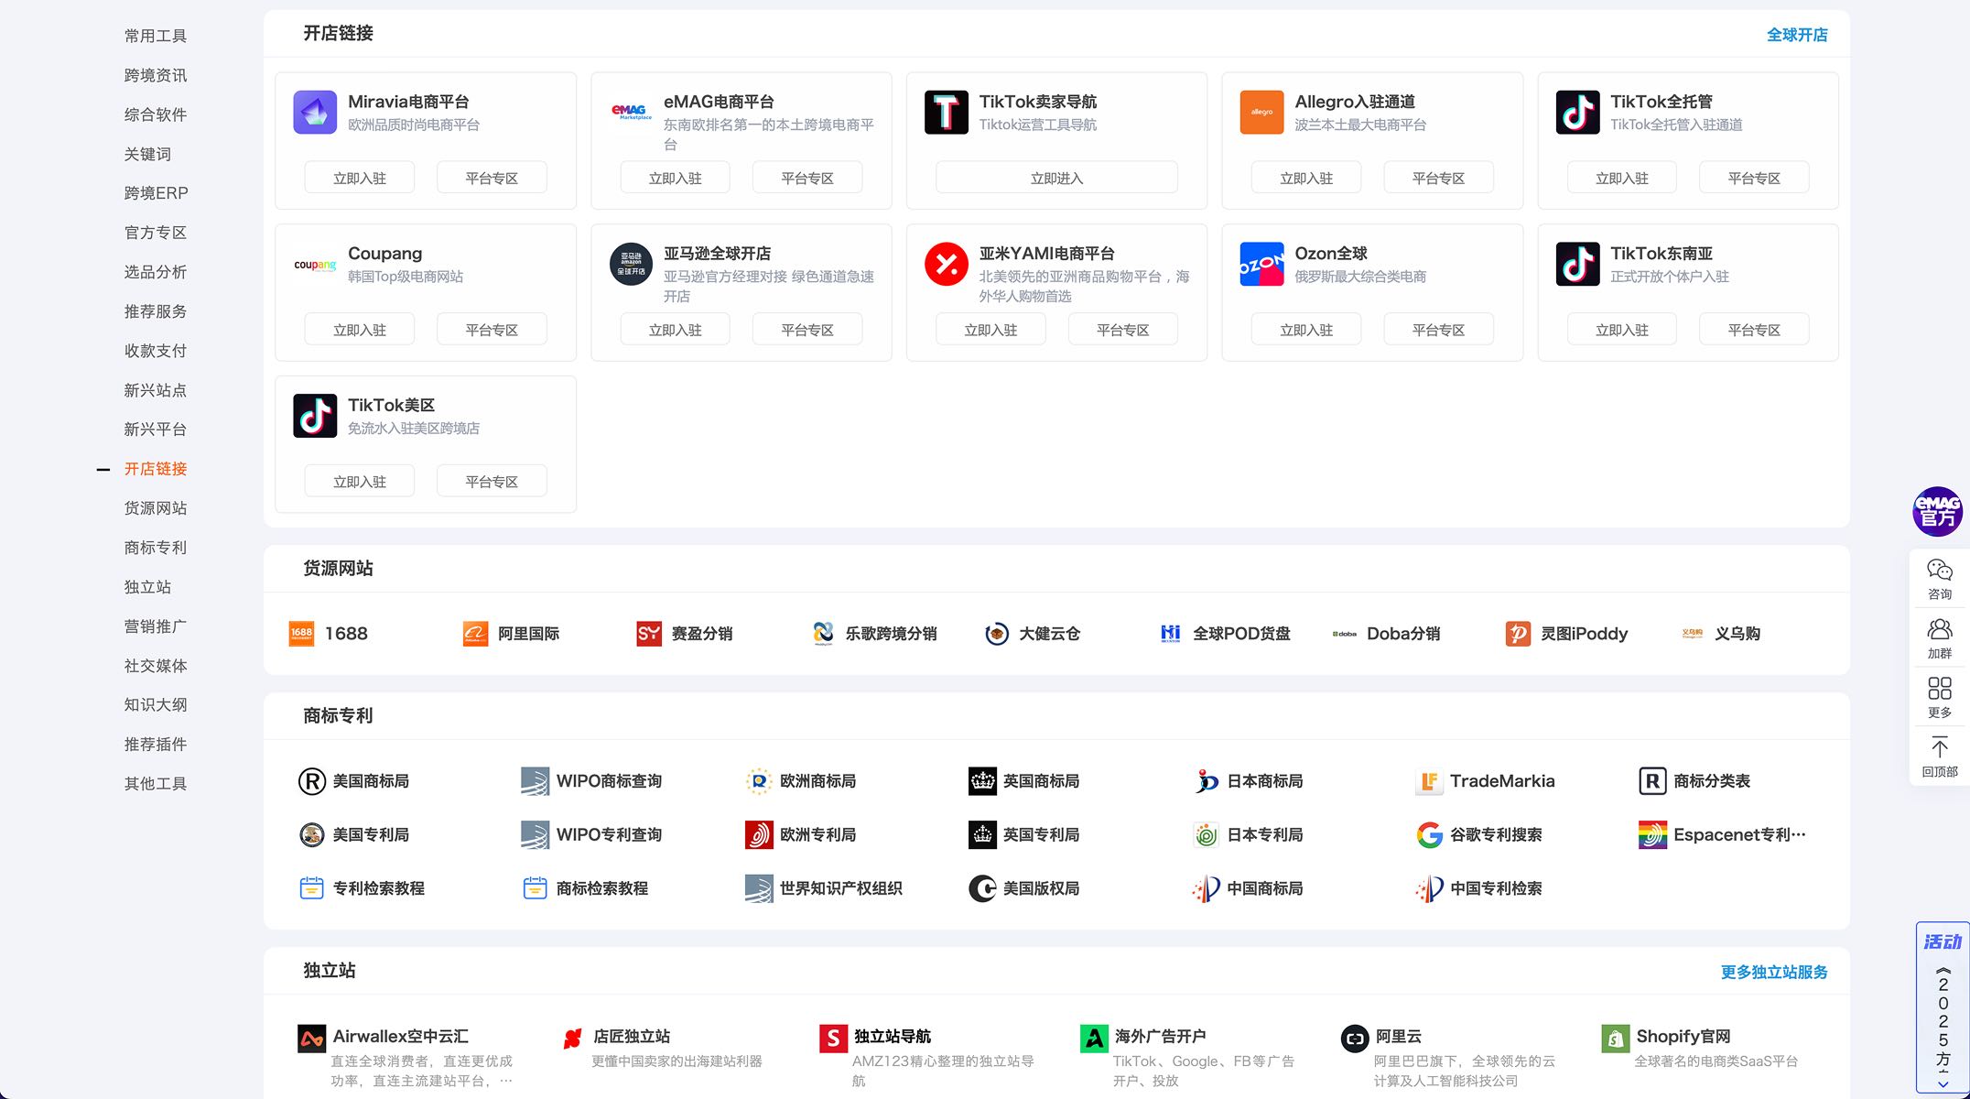Click the 阿里国际 Alibaba icon
Screen dimensions: 1970x1099
click(475, 634)
